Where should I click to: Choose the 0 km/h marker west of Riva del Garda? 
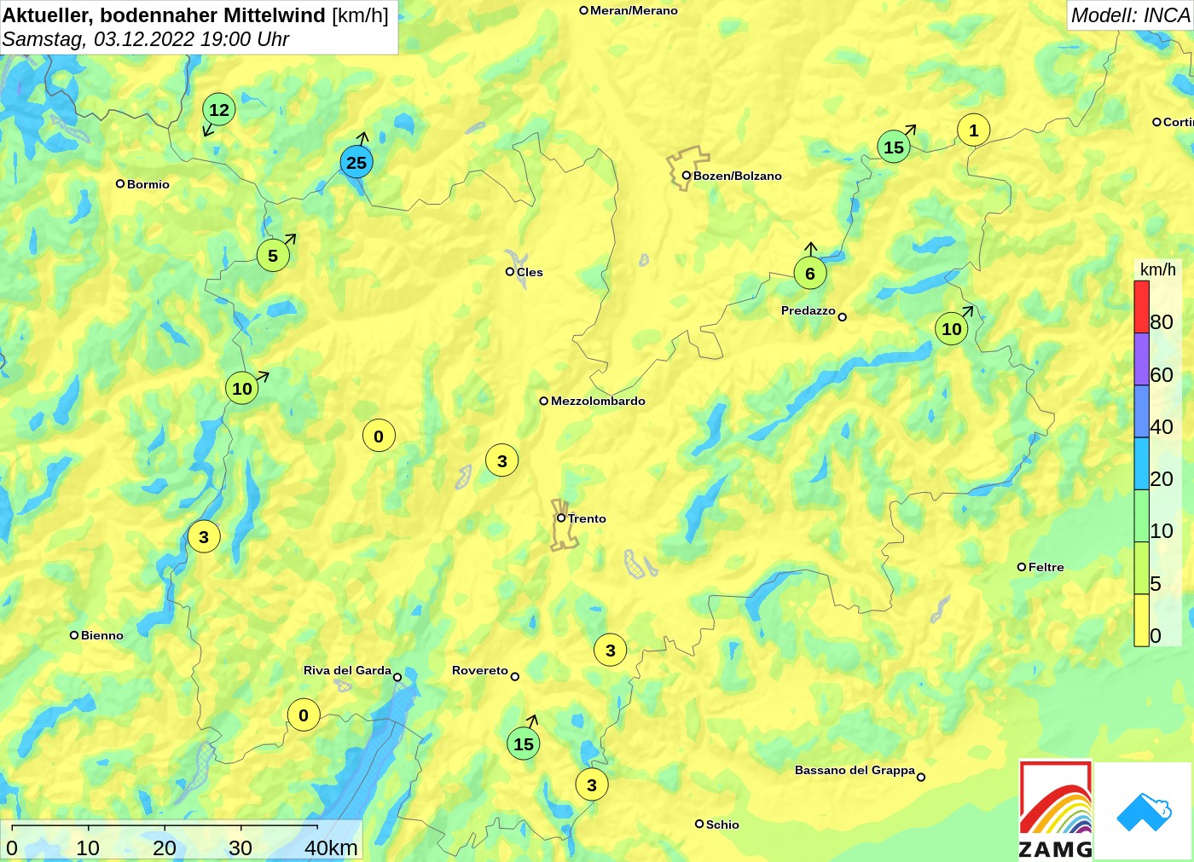(304, 714)
